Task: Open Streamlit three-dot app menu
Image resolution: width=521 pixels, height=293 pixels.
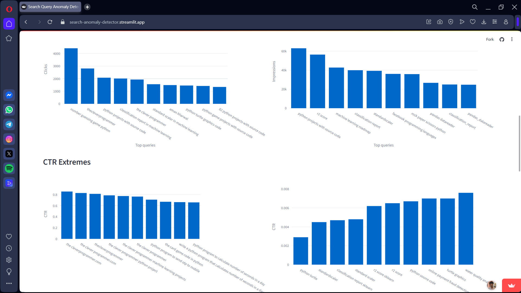Action: tap(512, 40)
